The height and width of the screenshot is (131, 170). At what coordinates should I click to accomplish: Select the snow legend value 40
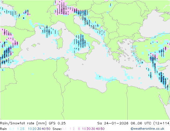coord(98,129)
